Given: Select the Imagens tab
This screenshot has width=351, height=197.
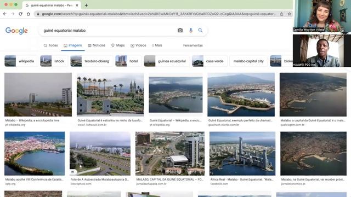Looking at the screenshot, I should 73,45.
